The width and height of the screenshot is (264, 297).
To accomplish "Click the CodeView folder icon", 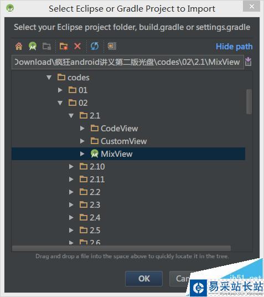I will click(x=95, y=129).
